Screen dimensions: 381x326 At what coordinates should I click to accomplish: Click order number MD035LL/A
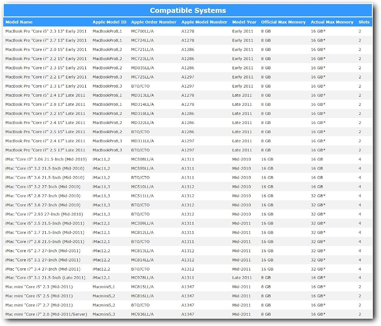tap(142, 68)
